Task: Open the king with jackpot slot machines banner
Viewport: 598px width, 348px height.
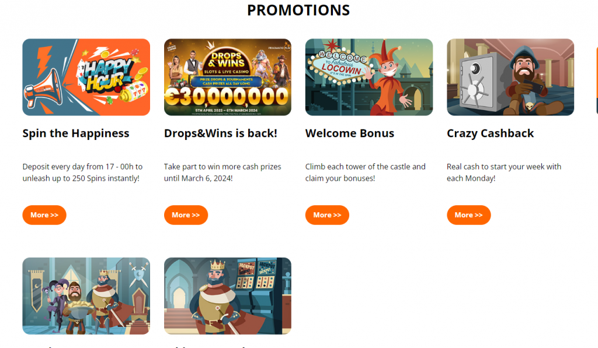Action: coord(228,296)
